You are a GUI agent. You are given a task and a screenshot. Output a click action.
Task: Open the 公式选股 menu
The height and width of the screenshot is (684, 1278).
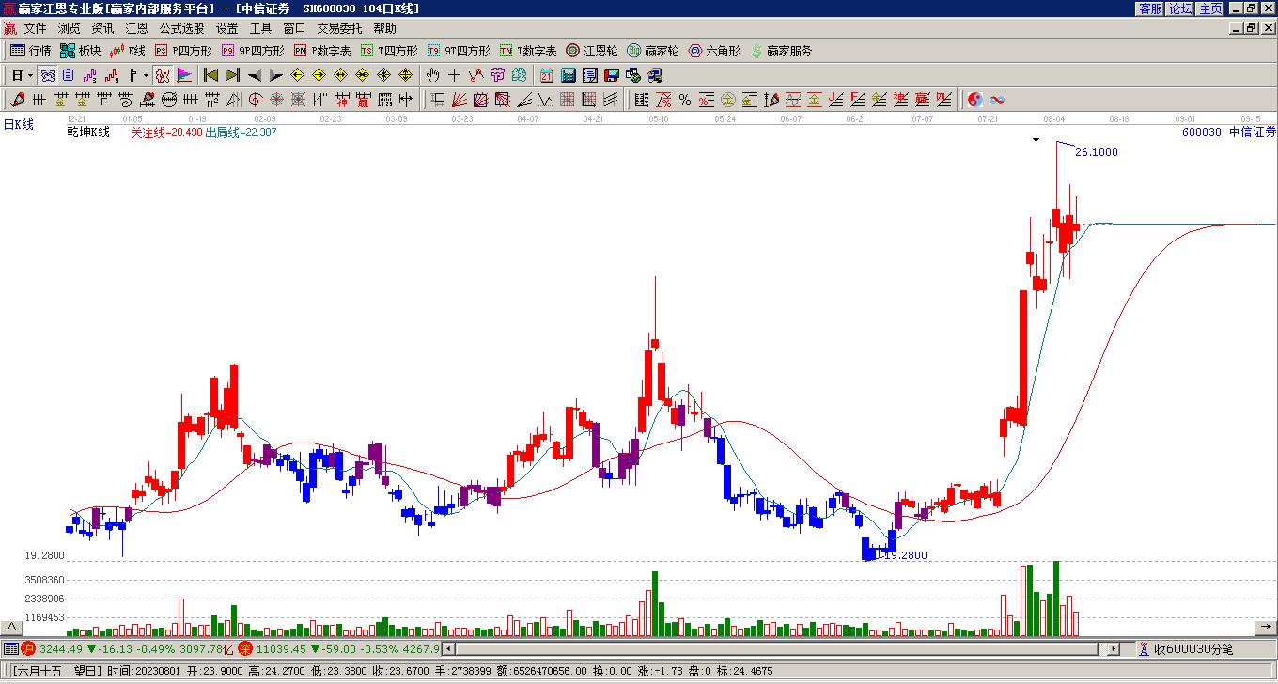(x=181, y=28)
